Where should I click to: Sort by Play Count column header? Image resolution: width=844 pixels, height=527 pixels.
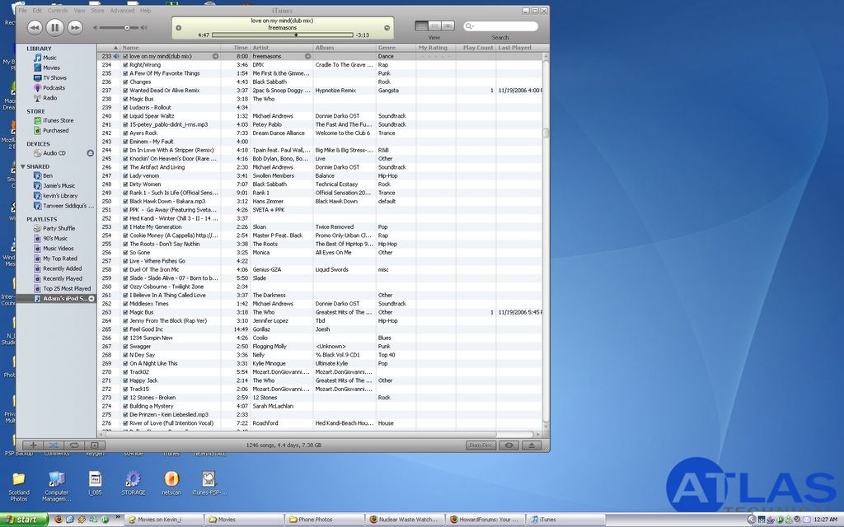(476, 47)
